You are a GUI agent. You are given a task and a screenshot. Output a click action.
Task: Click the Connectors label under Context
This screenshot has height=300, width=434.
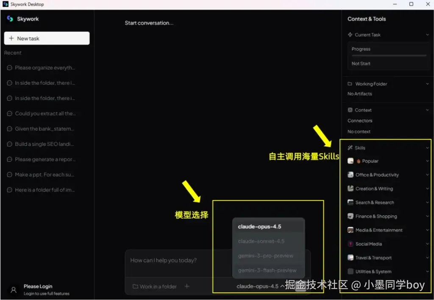click(x=360, y=121)
